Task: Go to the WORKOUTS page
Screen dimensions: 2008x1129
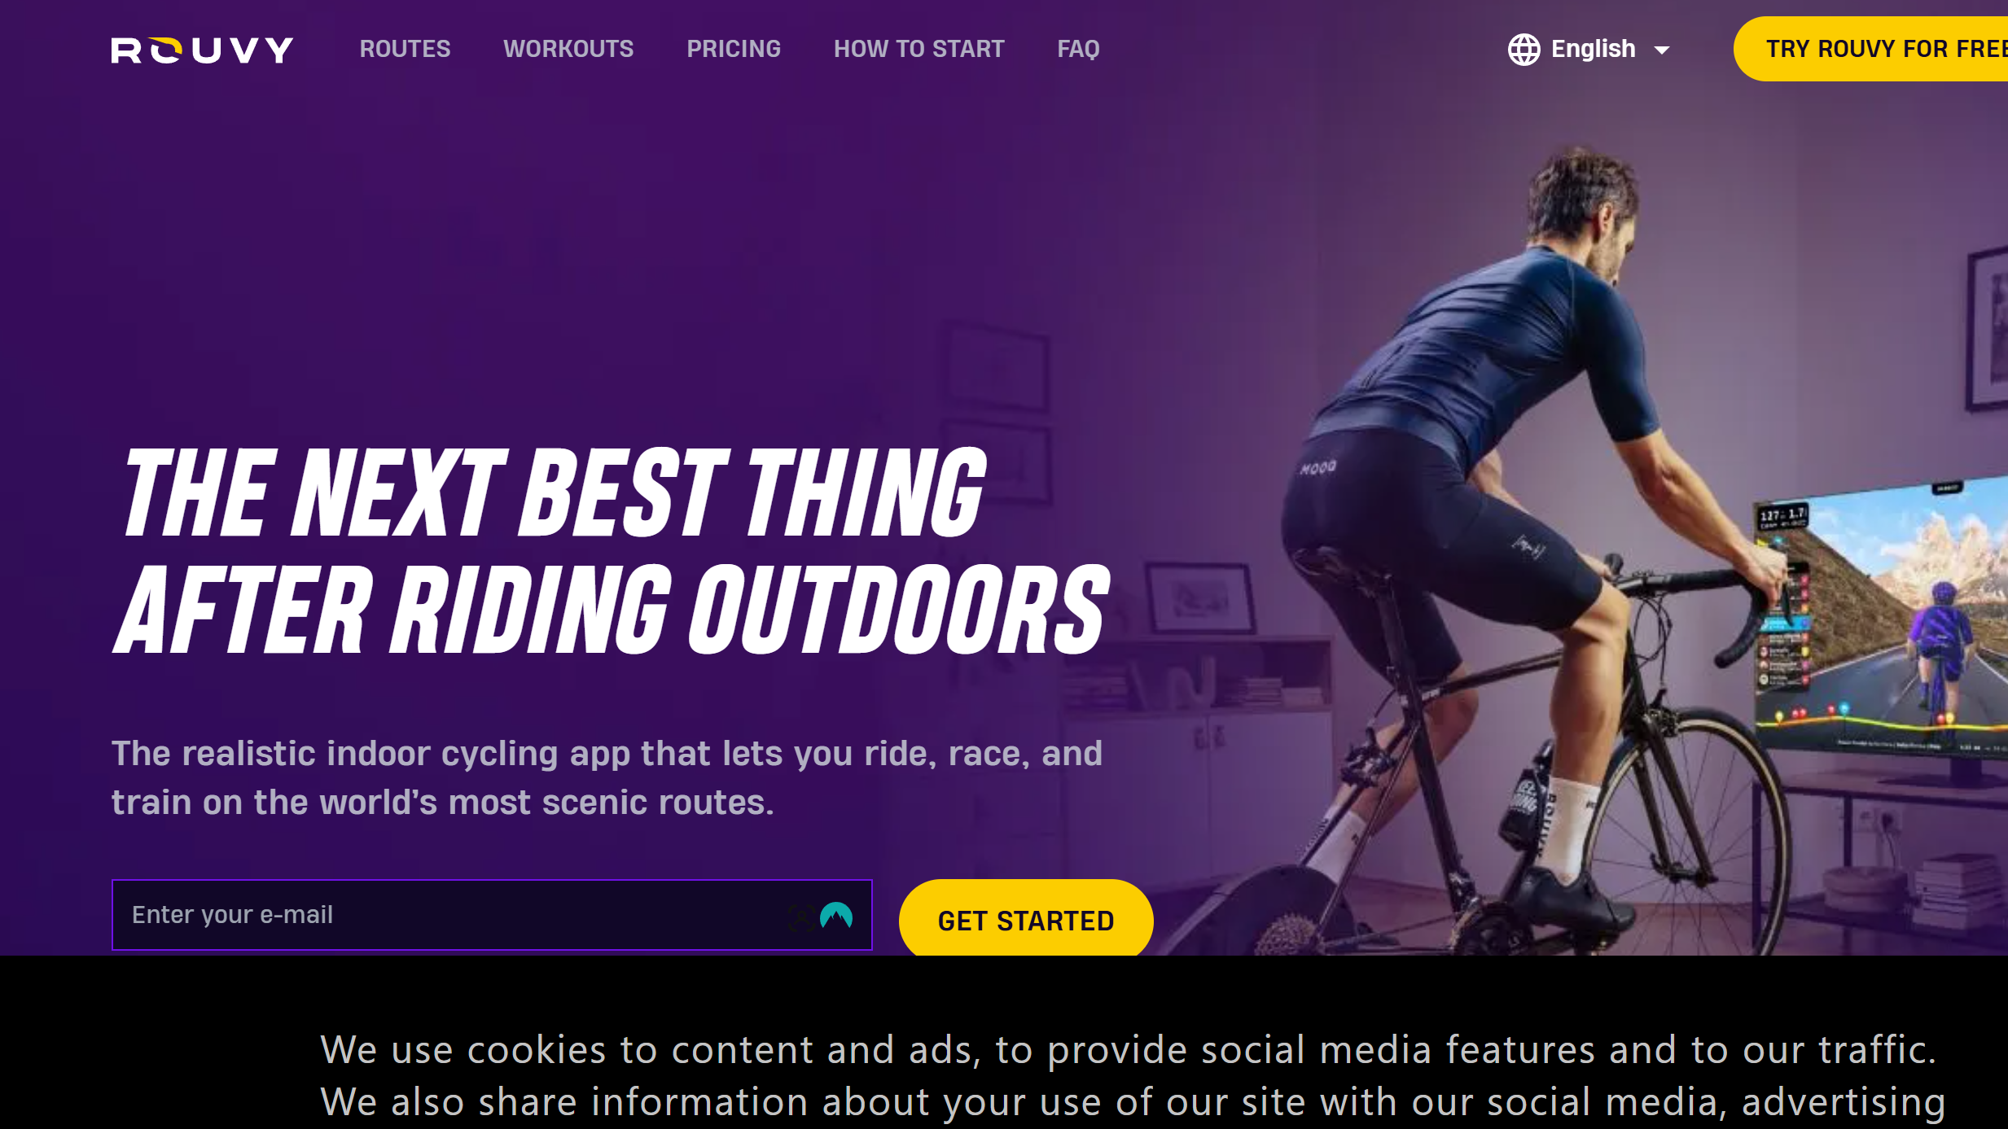Action: point(568,49)
